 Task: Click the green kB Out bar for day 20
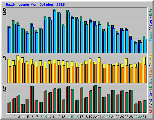tap(96, 99)
